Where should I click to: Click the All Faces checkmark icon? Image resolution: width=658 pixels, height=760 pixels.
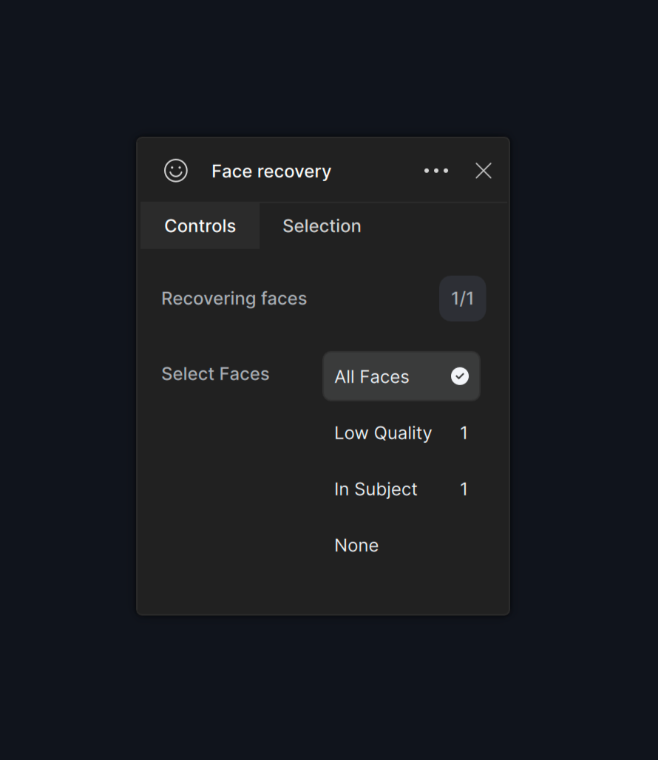[460, 376]
